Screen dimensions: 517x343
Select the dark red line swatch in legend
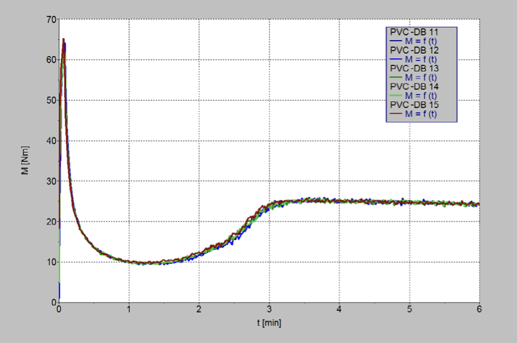click(x=396, y=114)
